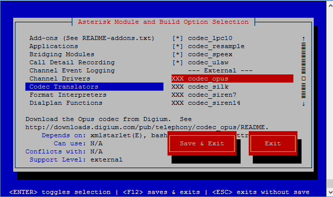Click the 'Support Level:' label

pos(58,160)
